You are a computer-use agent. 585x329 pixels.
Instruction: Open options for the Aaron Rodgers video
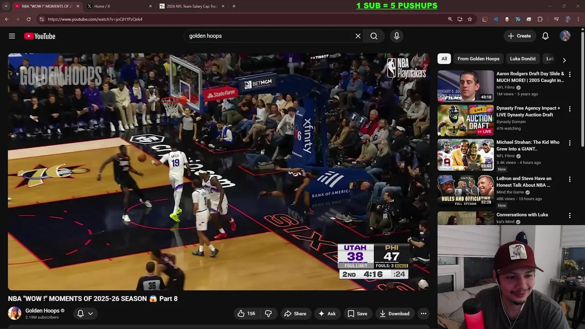pos(569,74)
